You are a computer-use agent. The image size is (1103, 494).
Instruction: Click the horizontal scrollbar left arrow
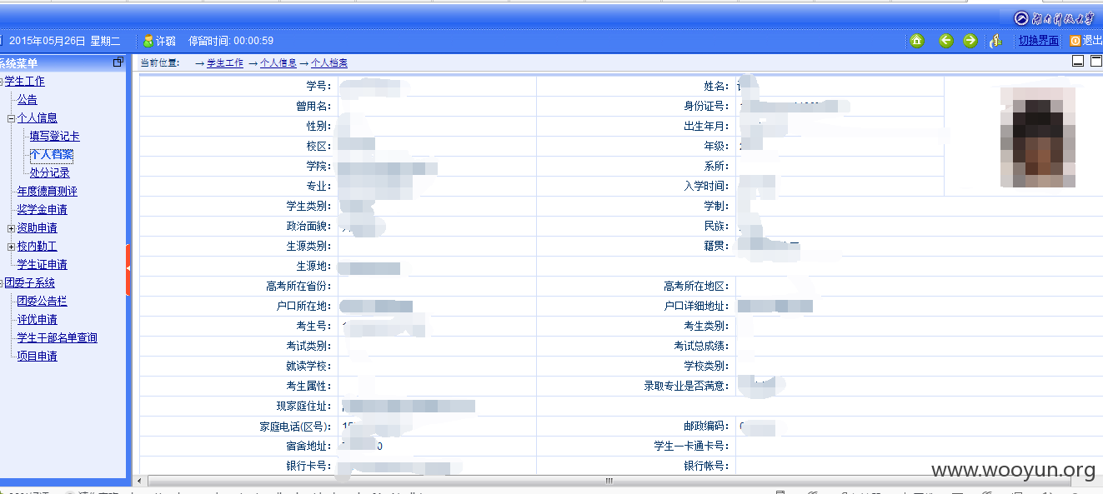[139, 482]
